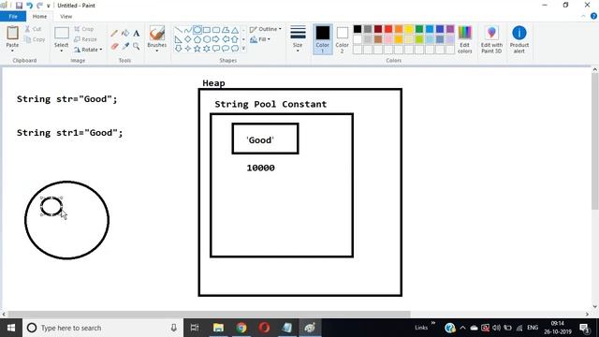Screen dimensions: 599x337
Task: Choose the Five-point star shape
Action: click(197, 49)
